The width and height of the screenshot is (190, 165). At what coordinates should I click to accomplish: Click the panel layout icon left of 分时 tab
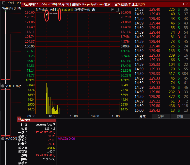coord(4,3)
